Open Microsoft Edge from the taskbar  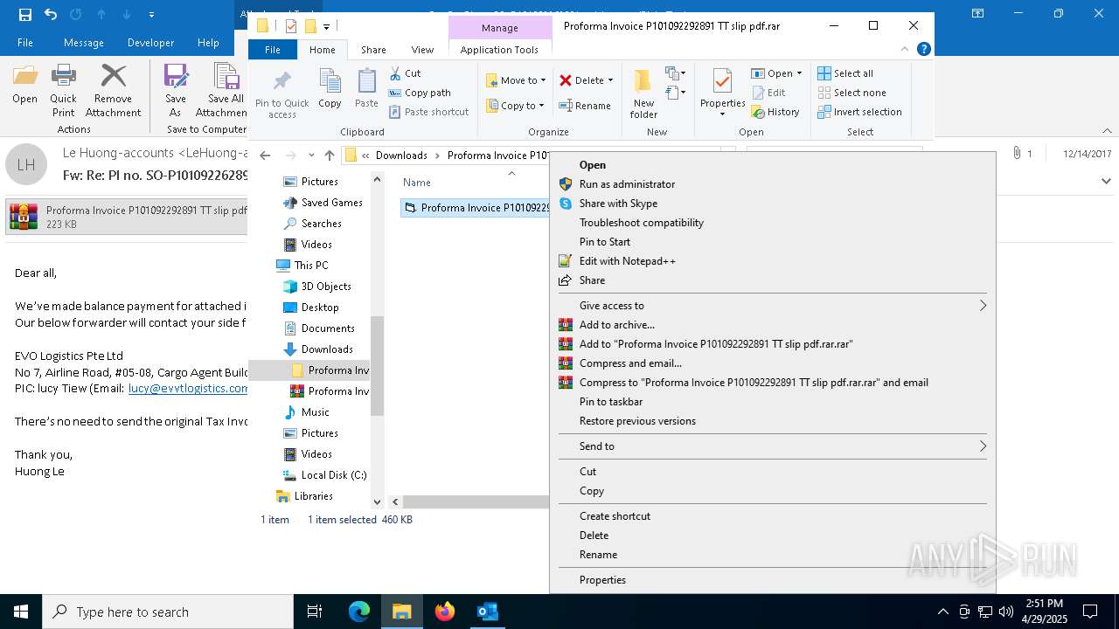click(359, 612)
